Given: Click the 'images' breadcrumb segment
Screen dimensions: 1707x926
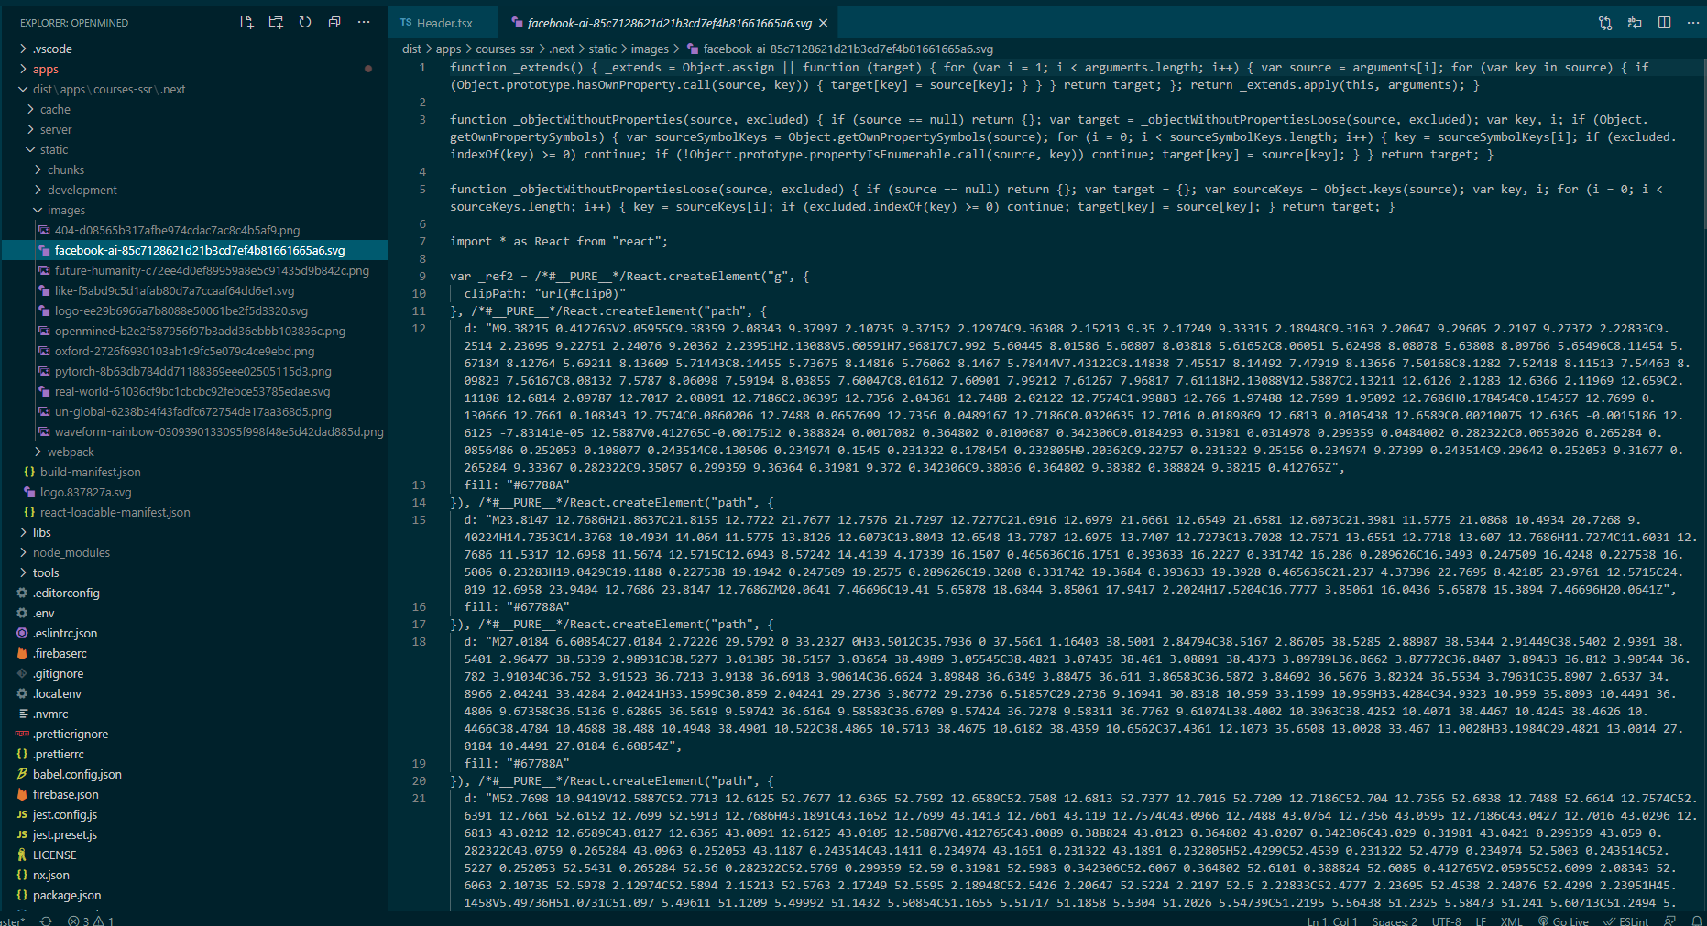Looking at the screenshot, I should tap(650, 49).
